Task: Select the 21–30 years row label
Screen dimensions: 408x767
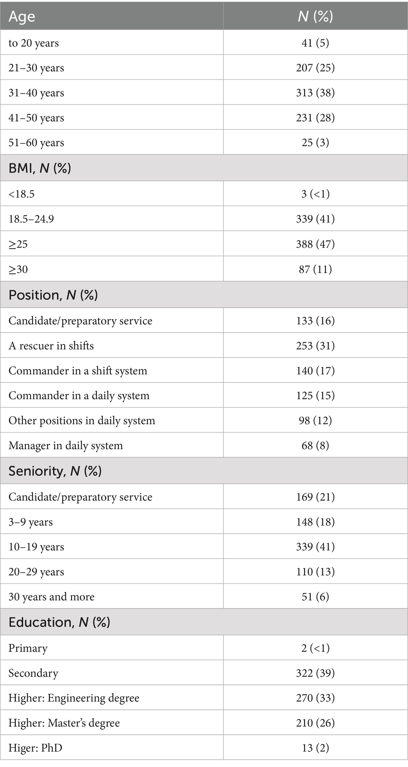Action: click(x=36, y=68)
